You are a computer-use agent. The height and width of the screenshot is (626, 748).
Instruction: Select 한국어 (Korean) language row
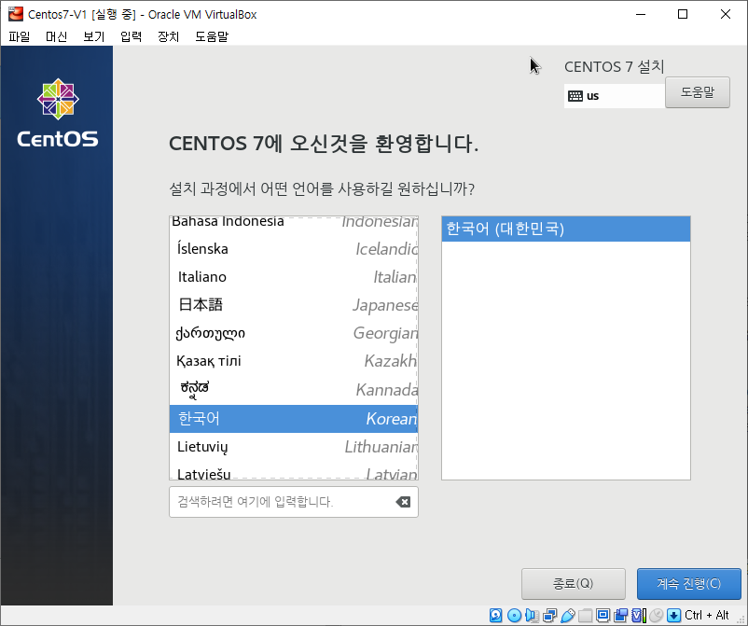click(294, 419)
